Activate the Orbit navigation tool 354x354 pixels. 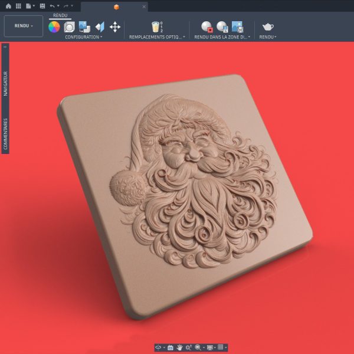(x=158, y=348)
